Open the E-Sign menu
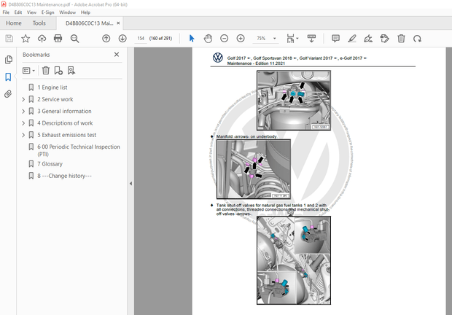 click(47, 12)
